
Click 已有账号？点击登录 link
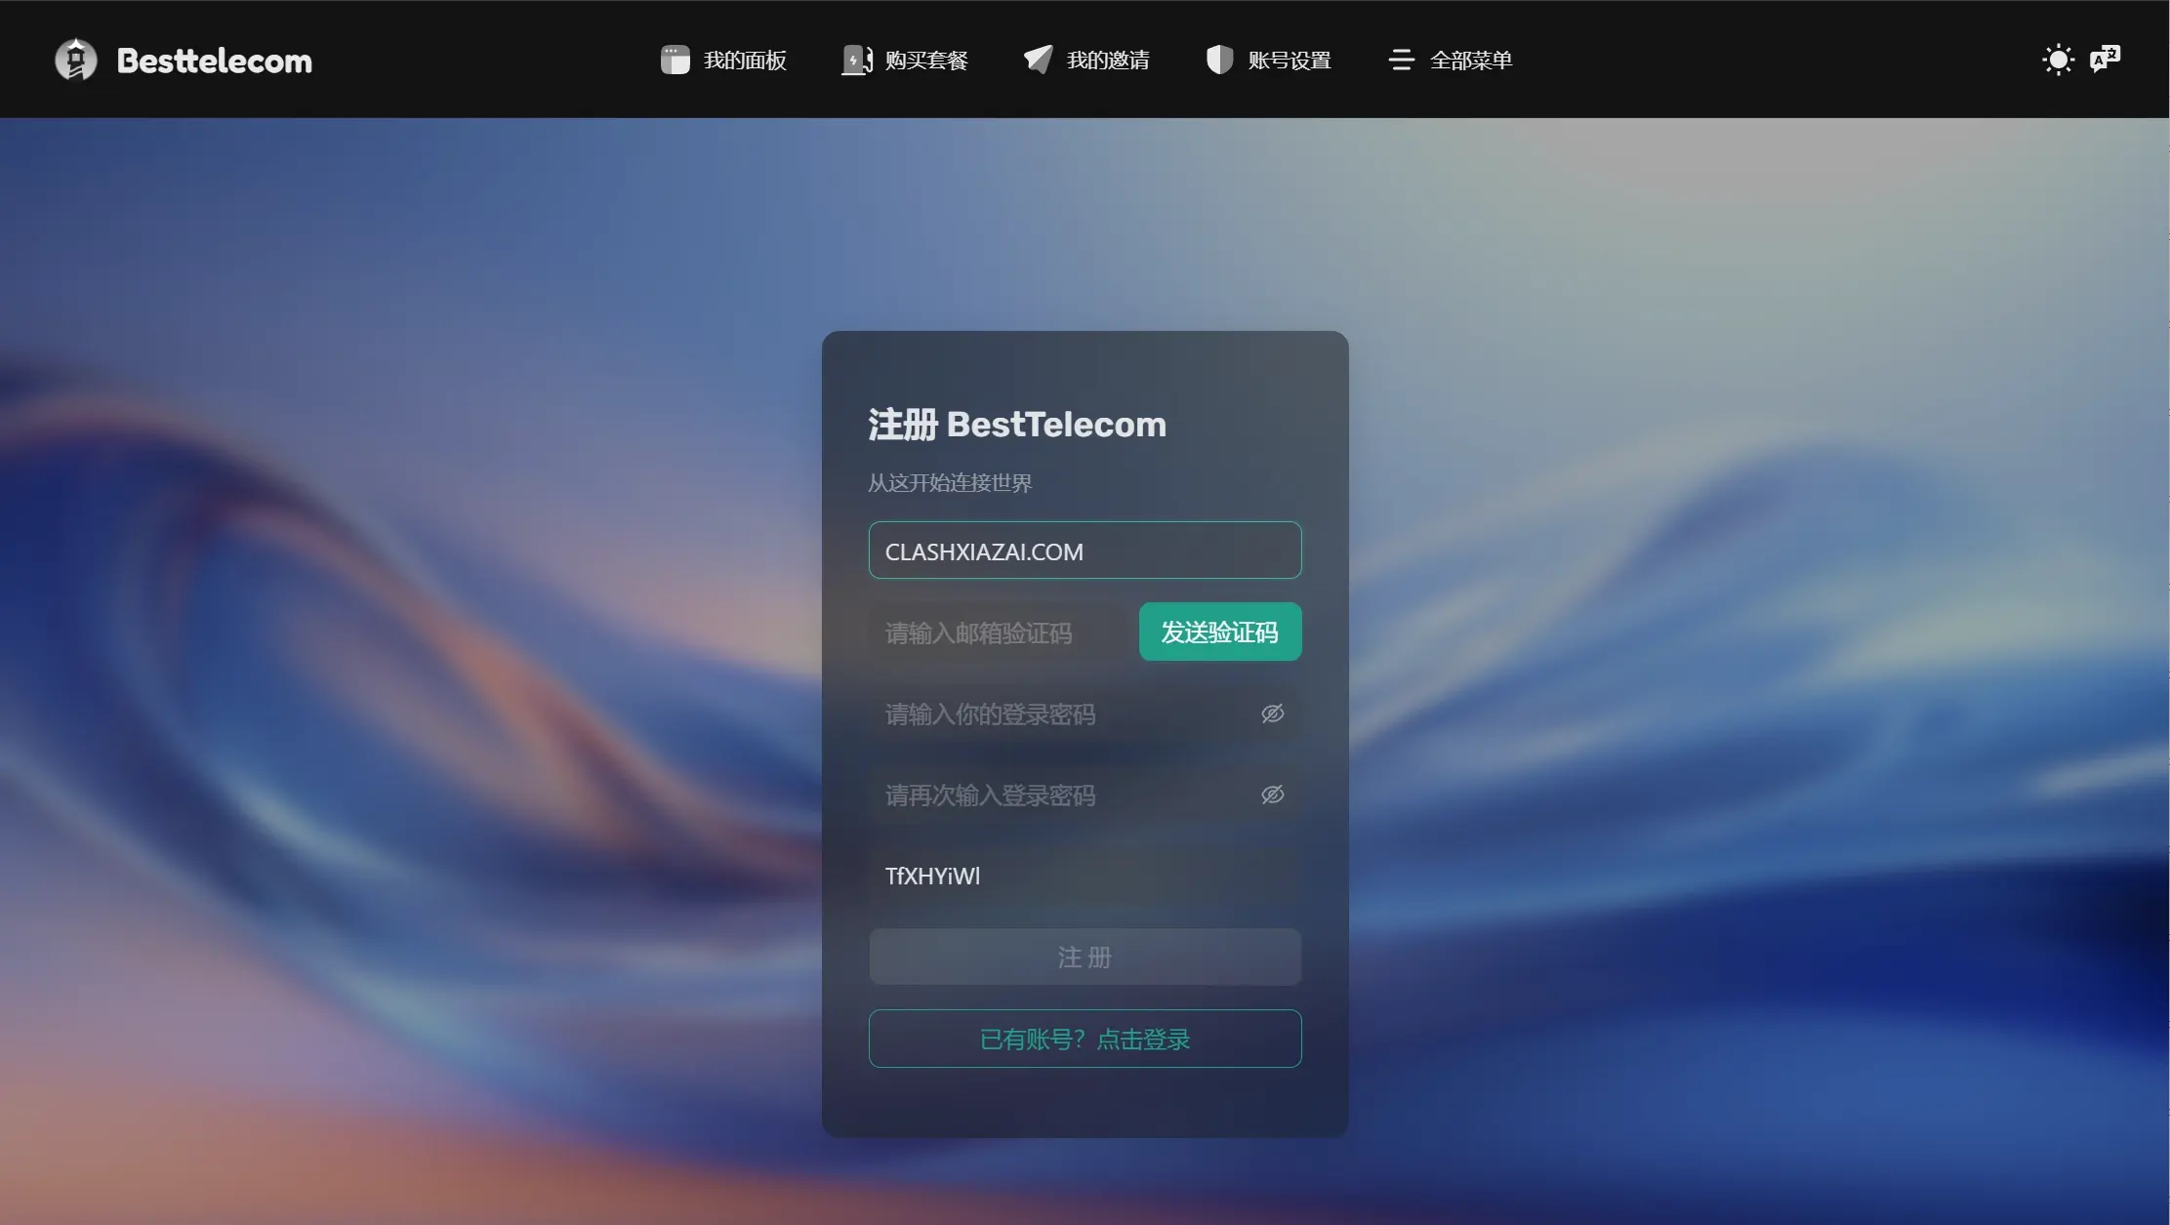tap(1085, 1039)
